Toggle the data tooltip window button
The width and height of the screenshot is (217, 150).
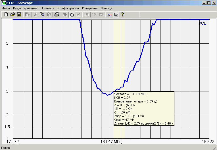(116, 15)
